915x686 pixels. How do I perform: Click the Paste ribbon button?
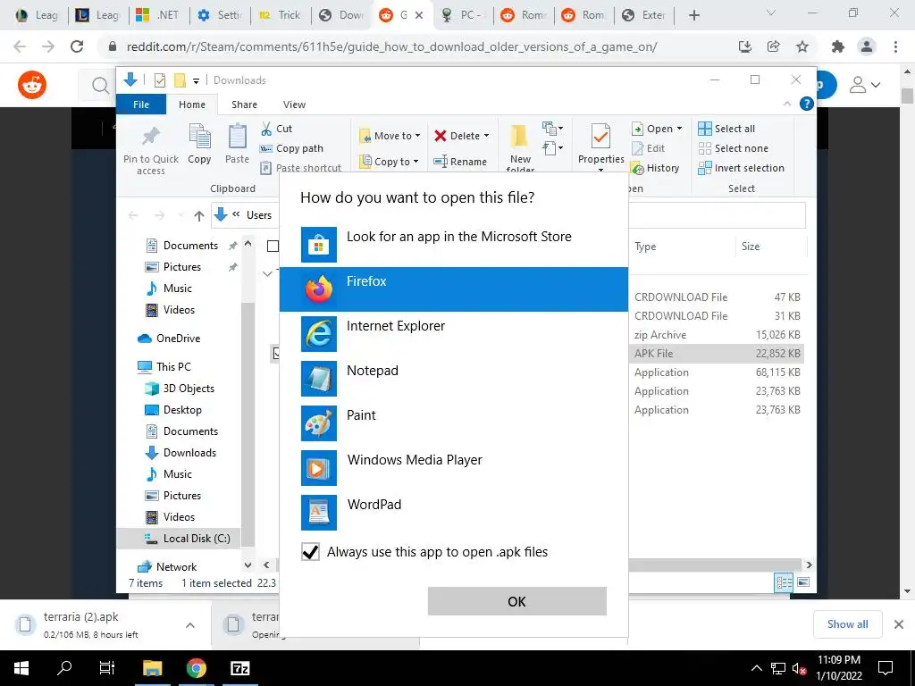click(x=237, y=144)
